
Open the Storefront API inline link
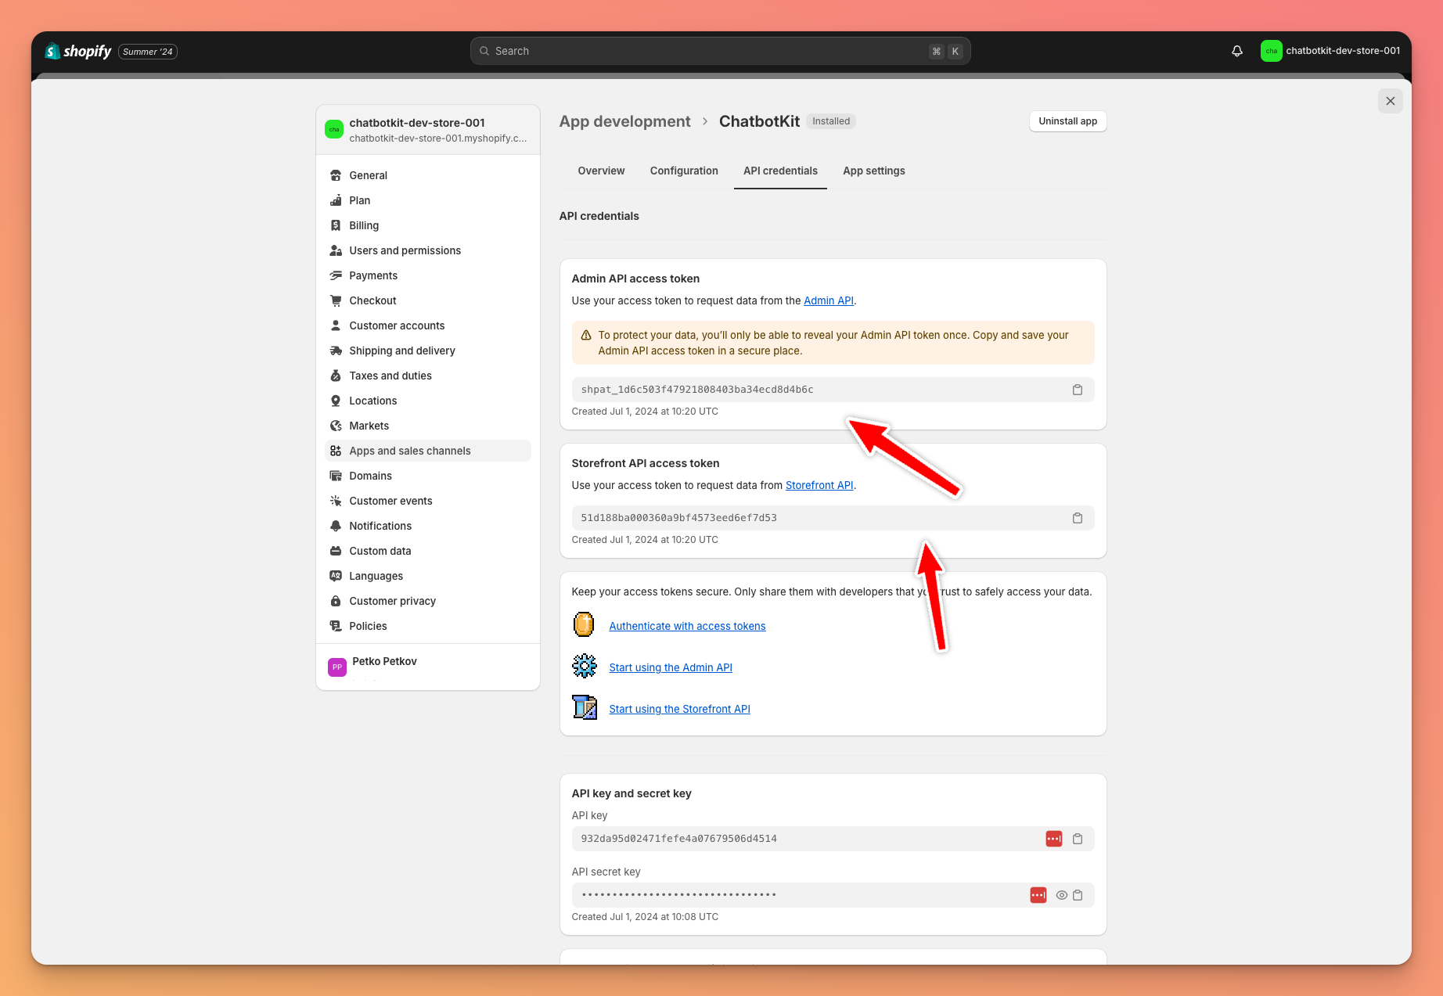pos(819,485)
